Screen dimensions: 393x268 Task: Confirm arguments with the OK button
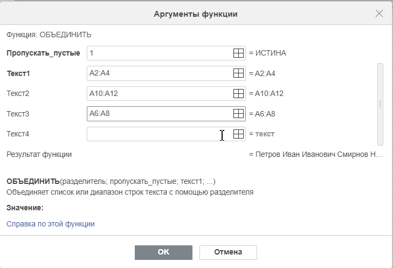(x=163, y=252)
